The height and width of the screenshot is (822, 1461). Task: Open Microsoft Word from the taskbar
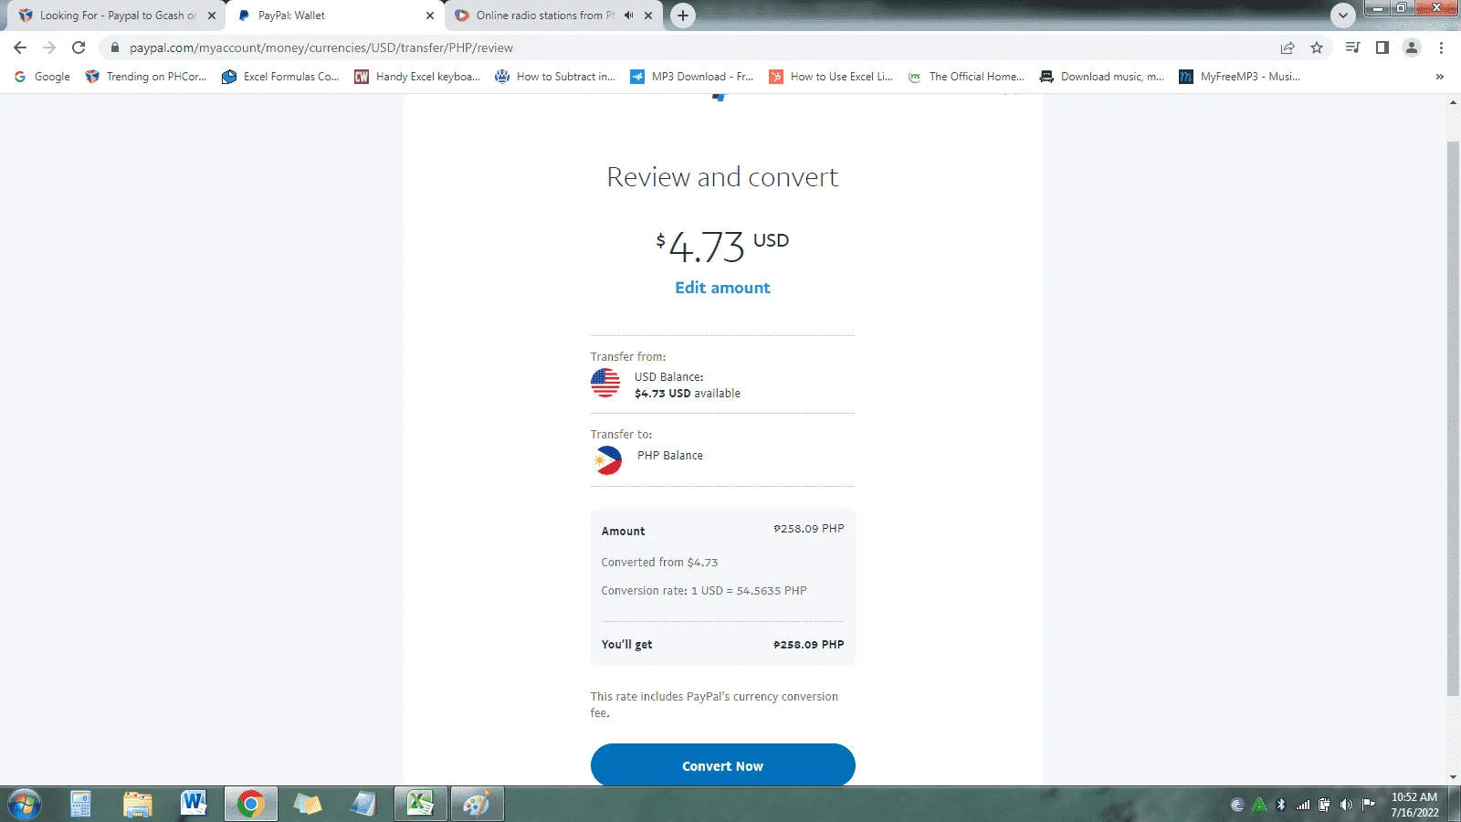click(194, 805)
